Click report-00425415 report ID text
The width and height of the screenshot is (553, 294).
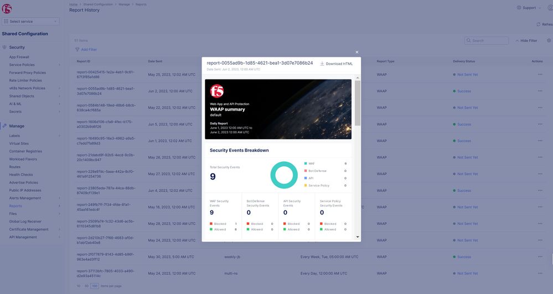pyautogui.click(x=105, y=74)
